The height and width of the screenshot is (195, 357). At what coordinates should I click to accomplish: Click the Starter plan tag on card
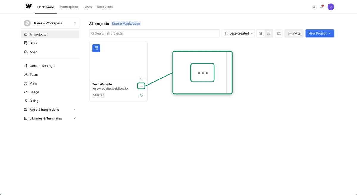[x=98, y=95]
